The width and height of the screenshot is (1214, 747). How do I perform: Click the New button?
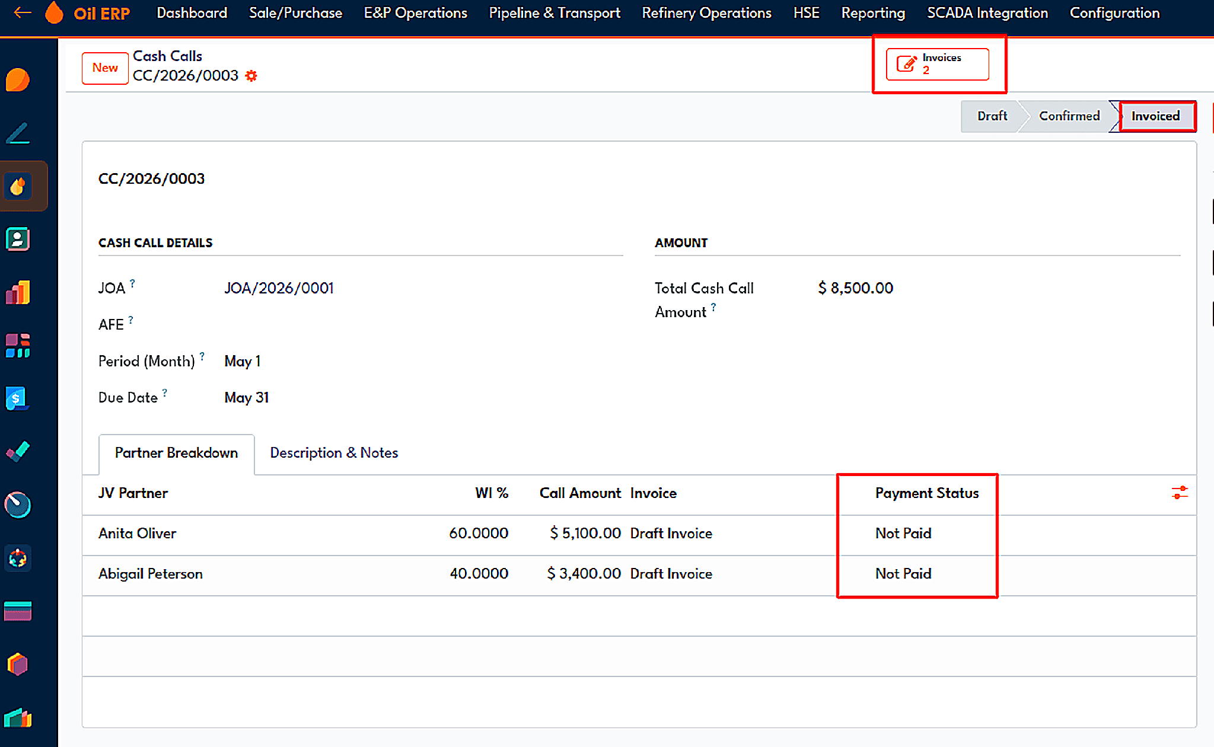tap(105, 68)
